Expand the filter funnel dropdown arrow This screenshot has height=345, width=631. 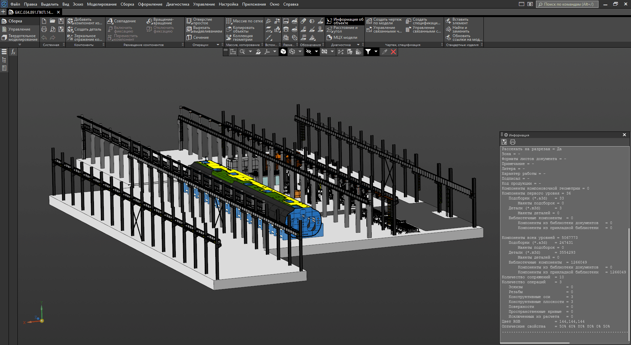tap(376, 52)
